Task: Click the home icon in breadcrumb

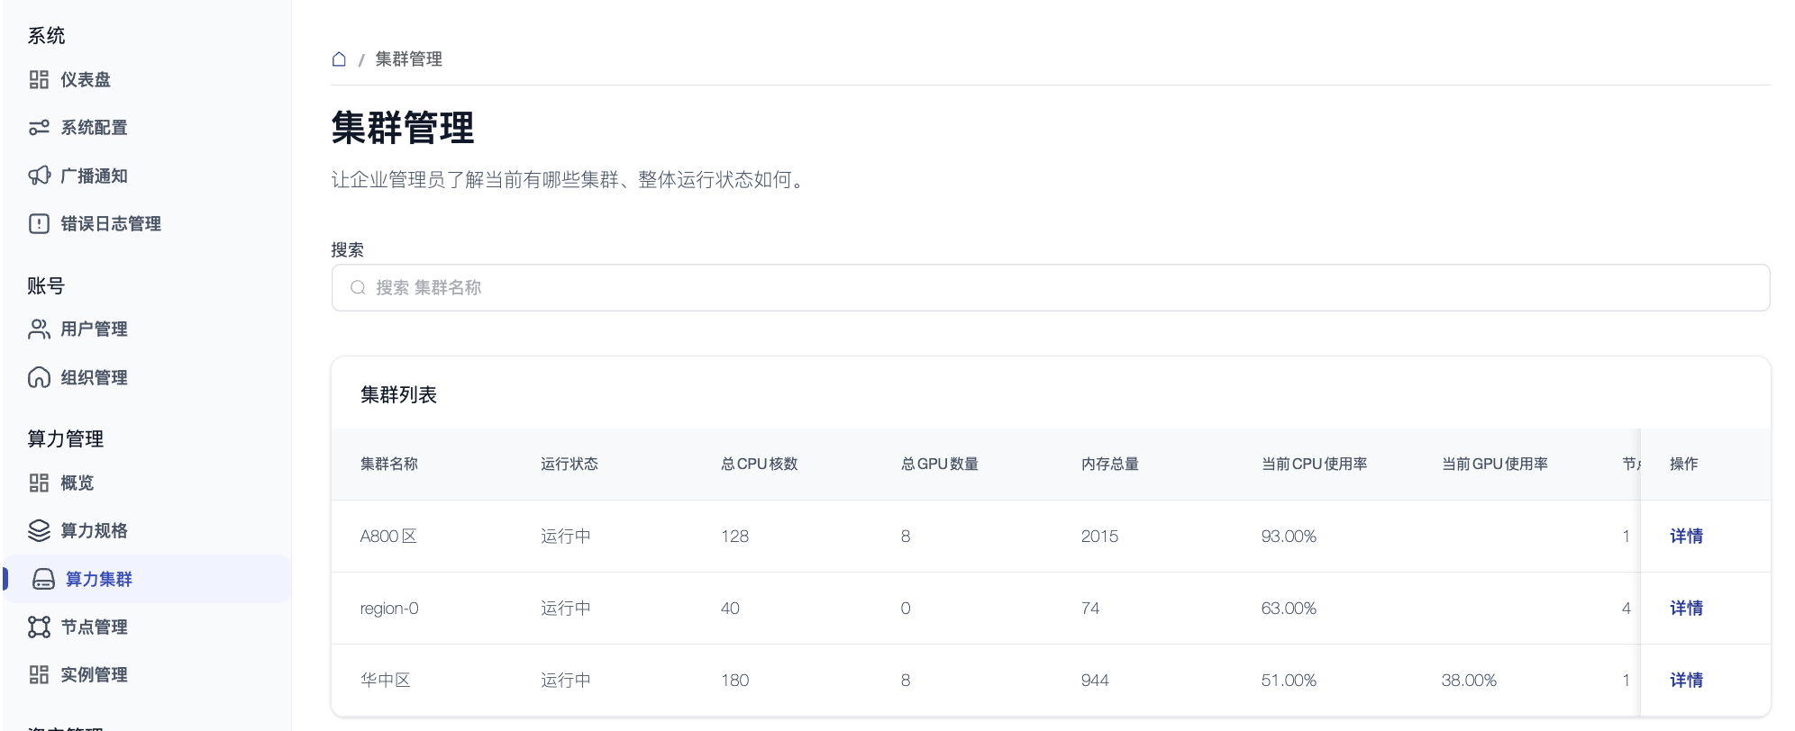Action: pos(339,59)
